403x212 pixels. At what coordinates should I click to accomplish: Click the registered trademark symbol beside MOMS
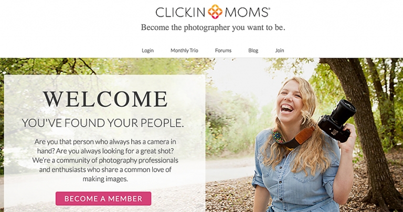tap(269, 8)
